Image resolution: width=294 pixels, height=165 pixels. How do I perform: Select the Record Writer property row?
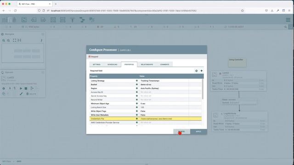(x=146, y=100)
